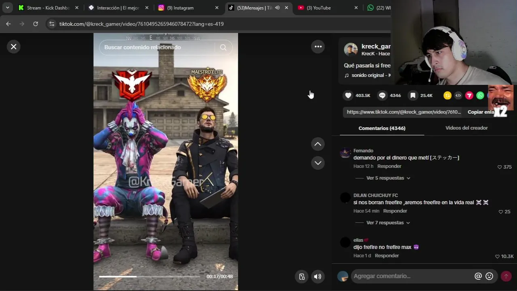This screenshot has width=517, height=291.
Task: Repost video with the yellow repost icon
Action: coord(447,95)
